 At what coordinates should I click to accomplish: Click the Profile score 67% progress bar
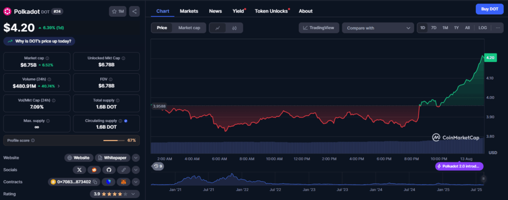[114, 141]
